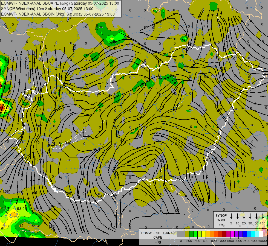Click the 68.1 value on the map

pos(37,193)
